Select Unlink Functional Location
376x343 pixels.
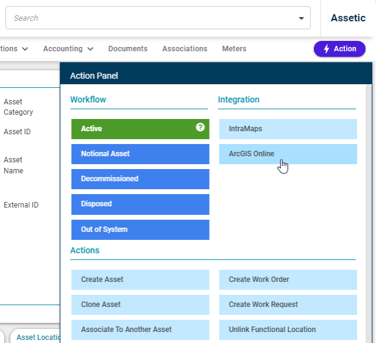click(x=288, y=330)
